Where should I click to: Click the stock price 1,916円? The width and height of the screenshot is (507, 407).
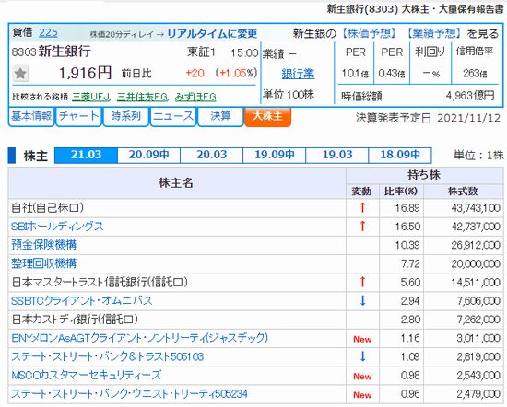(85, 73)
